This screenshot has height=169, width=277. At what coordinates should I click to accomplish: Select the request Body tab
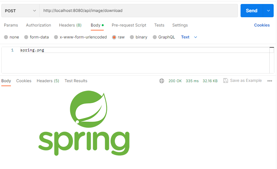point(97,25)
